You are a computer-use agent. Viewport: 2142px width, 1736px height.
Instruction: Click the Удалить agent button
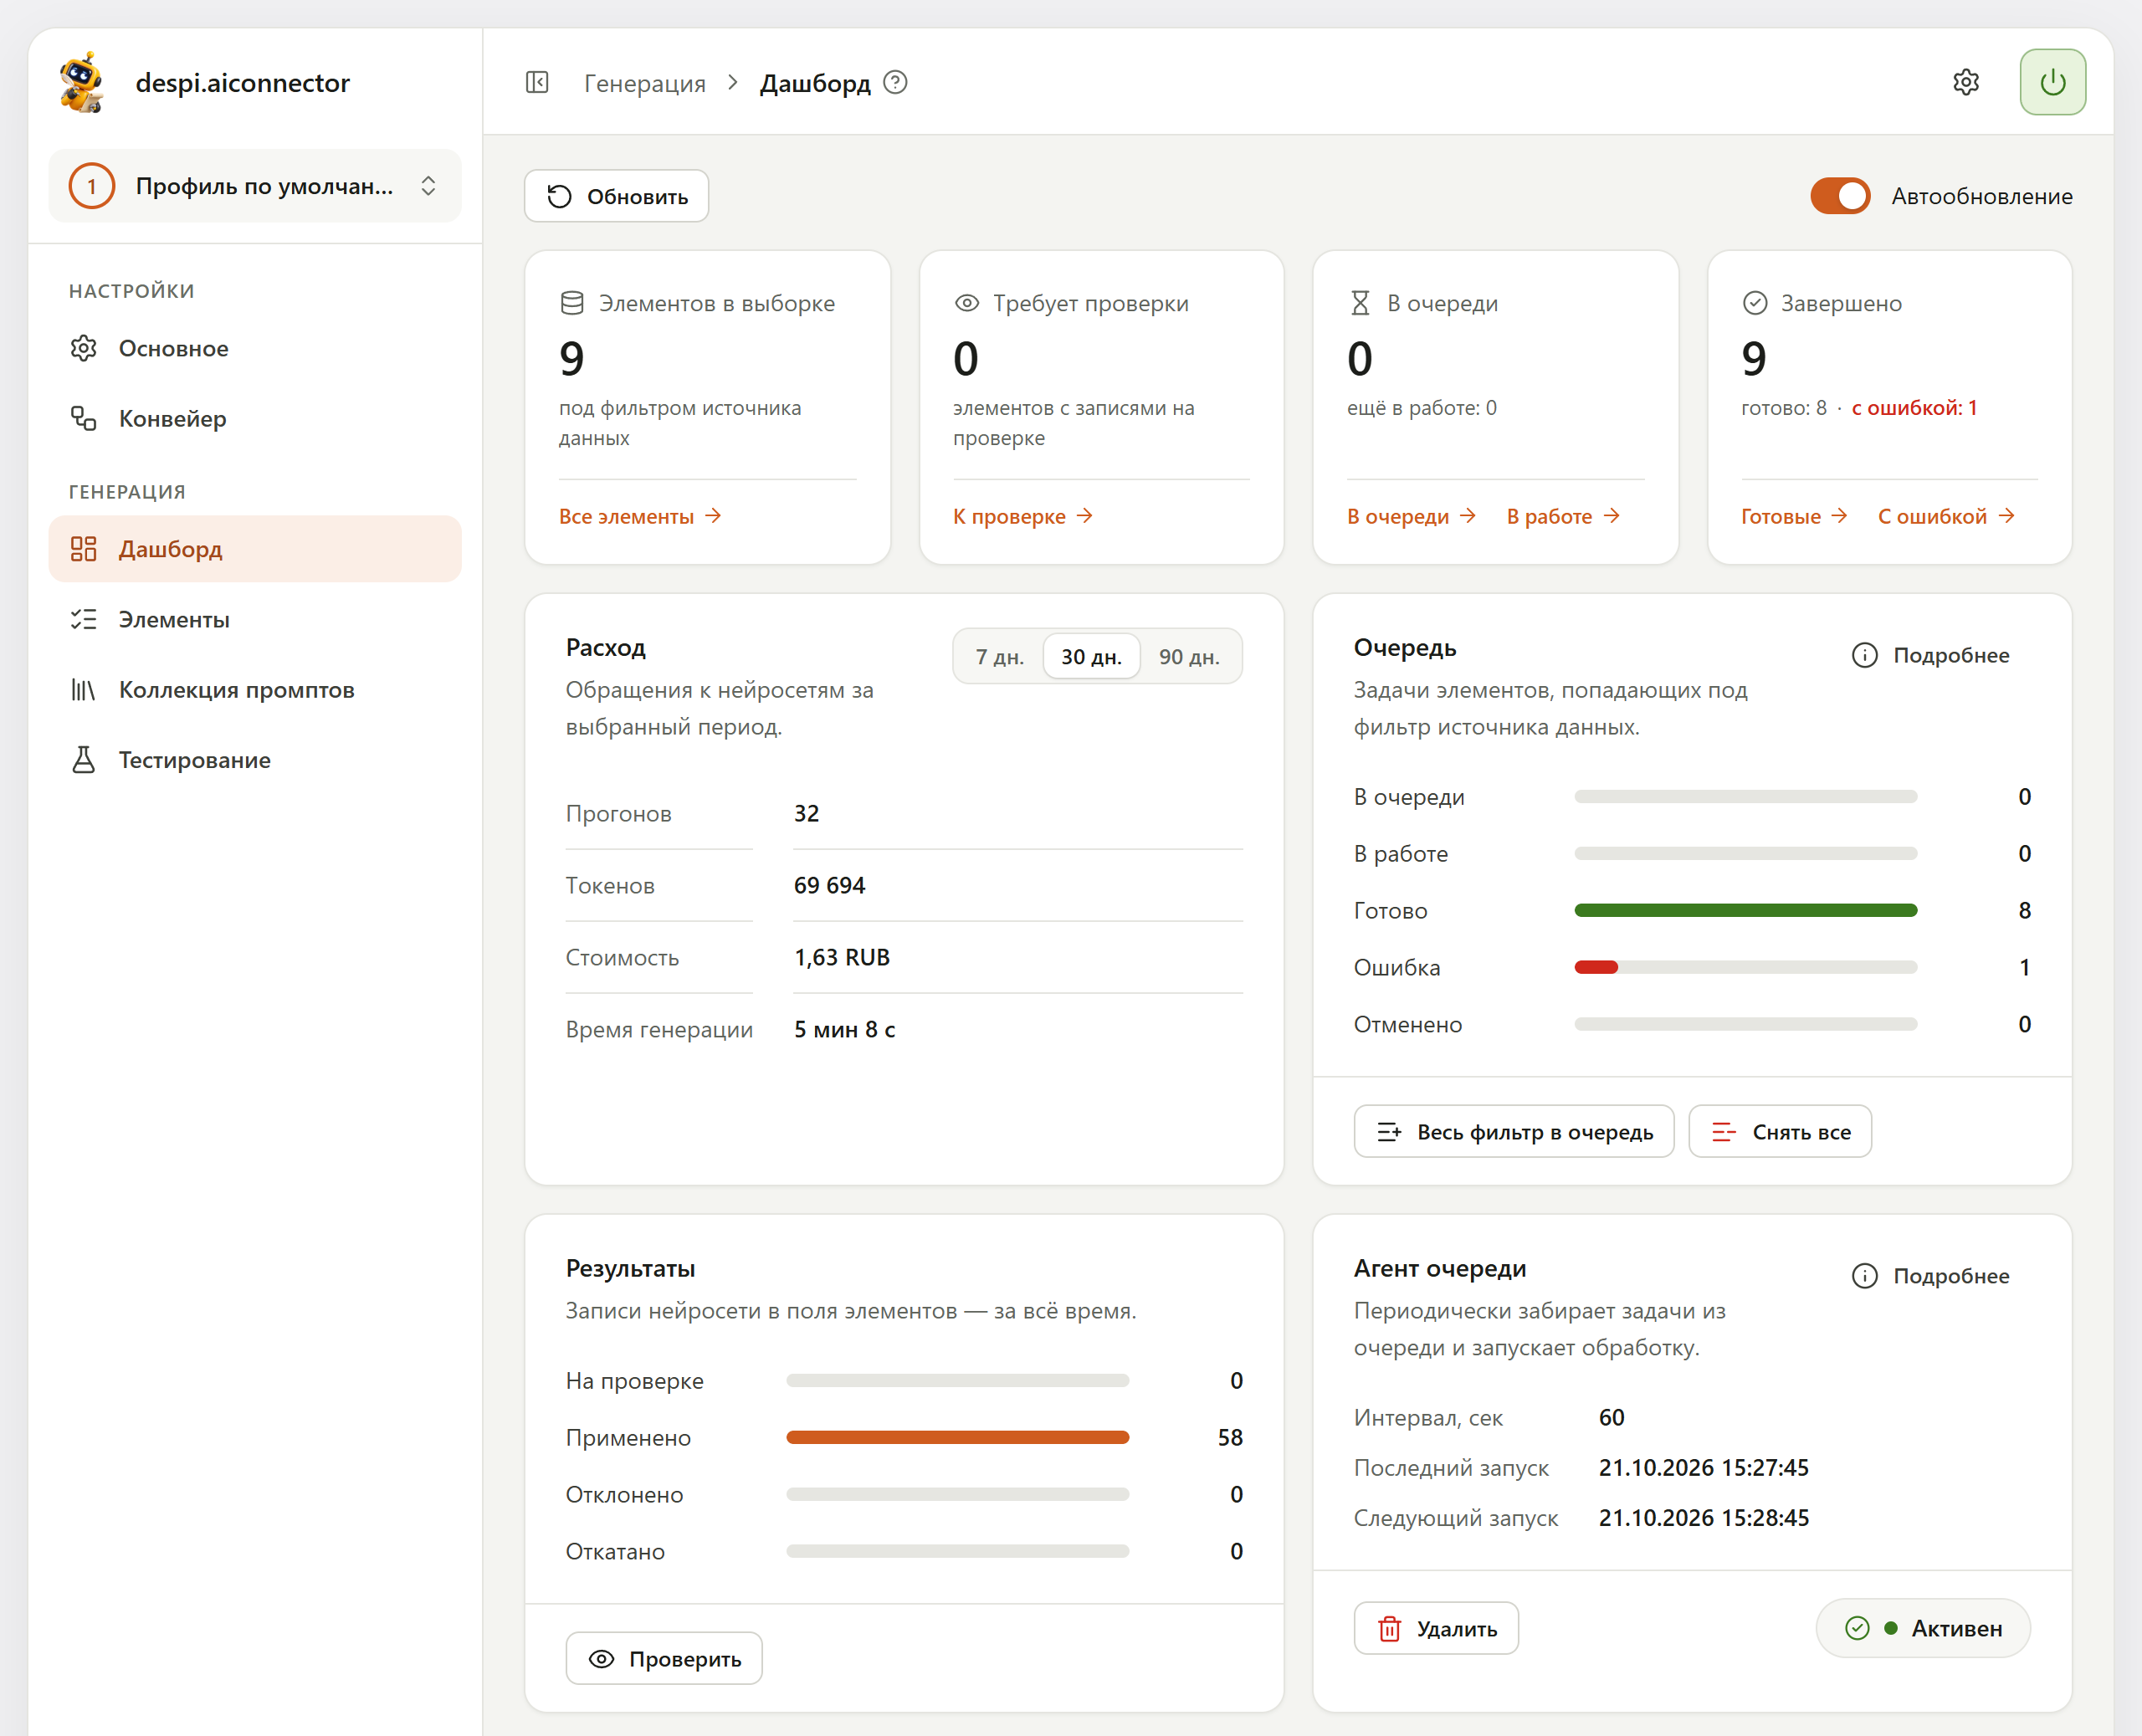pyautogui.click(x=1436, y=1629)
